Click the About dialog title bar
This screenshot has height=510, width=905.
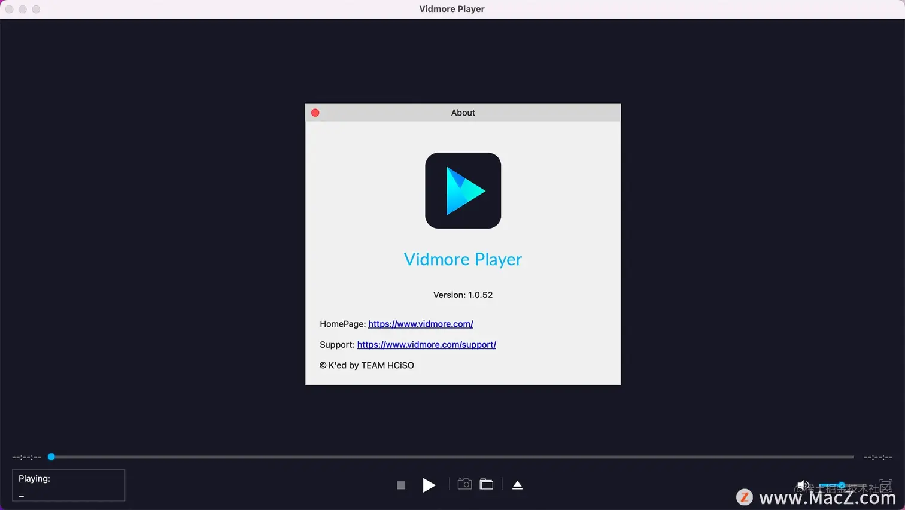463,113
